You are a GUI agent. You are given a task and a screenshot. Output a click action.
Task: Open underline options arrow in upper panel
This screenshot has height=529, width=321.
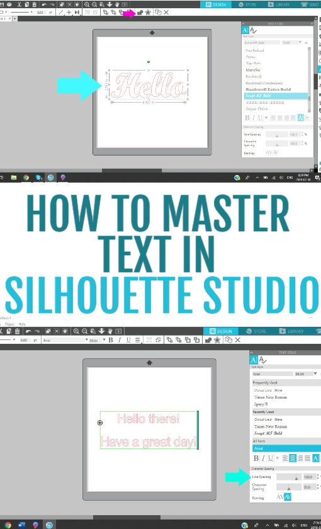tap(266, 118)
